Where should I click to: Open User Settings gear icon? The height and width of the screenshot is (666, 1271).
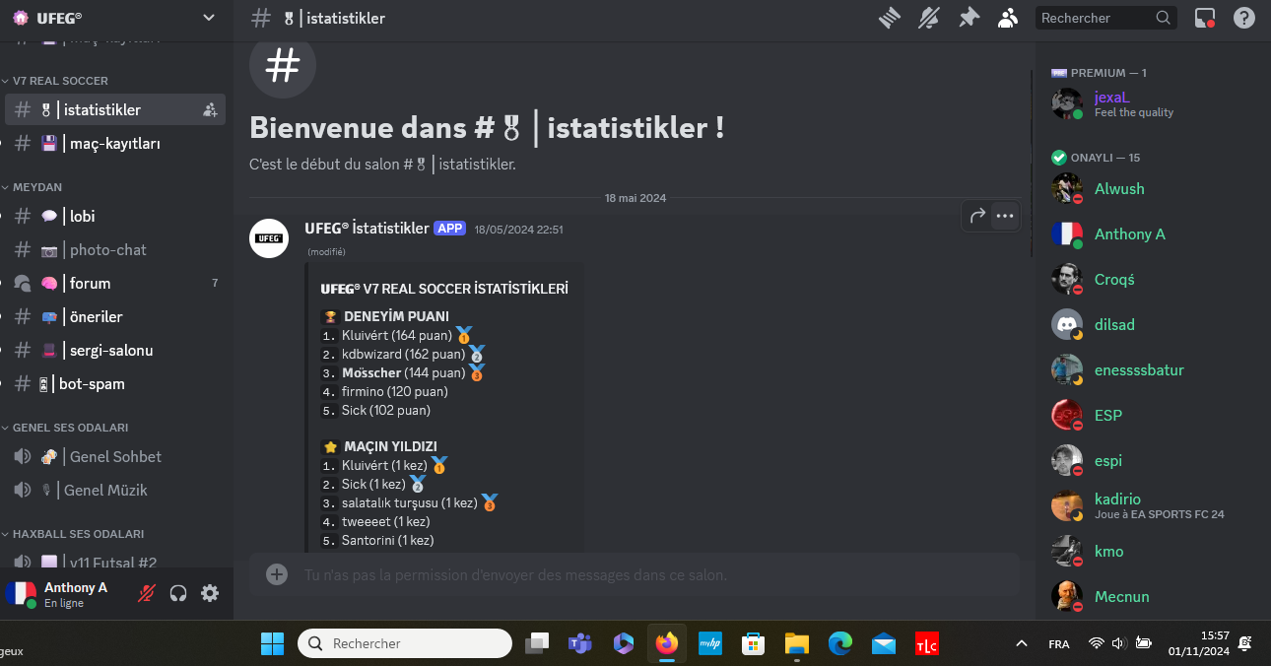(x=210, y=593)
